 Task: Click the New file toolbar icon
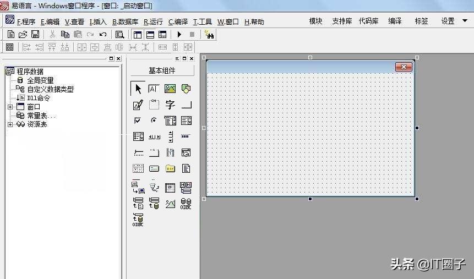pos(11,35)
